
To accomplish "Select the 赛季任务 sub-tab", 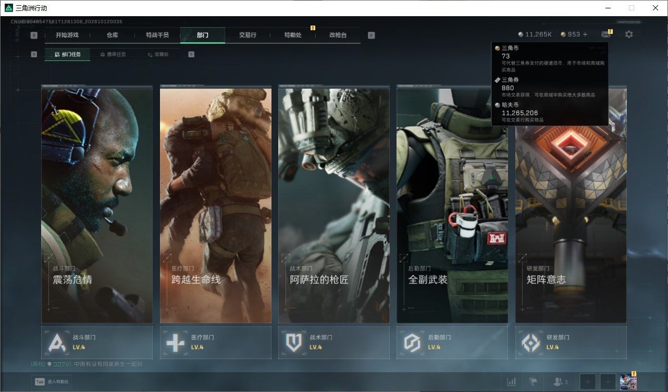I will (113, 54).
